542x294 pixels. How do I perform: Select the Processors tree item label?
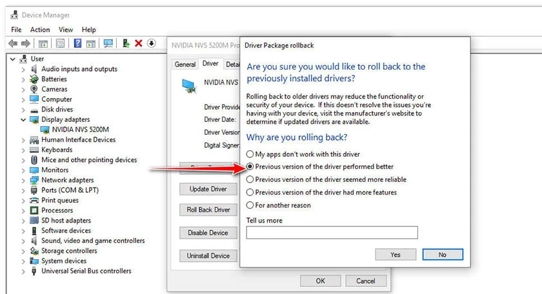pos(57,210)
